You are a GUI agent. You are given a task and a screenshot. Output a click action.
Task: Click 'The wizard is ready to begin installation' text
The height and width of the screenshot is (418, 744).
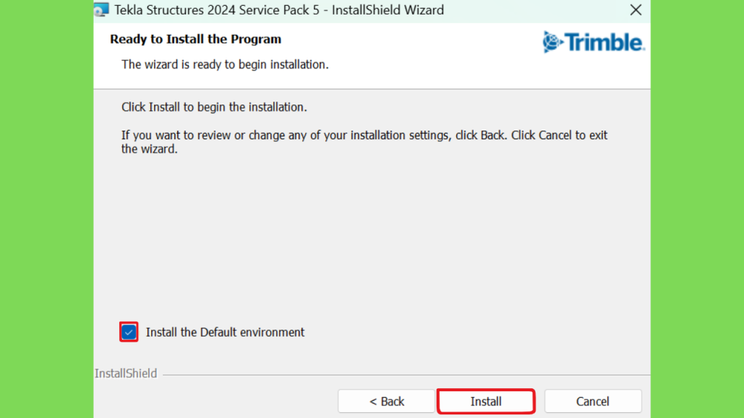click(x=225, y=65)
